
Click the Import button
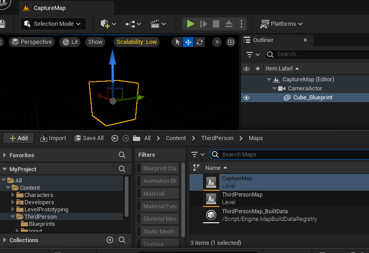tap(53, 138)
